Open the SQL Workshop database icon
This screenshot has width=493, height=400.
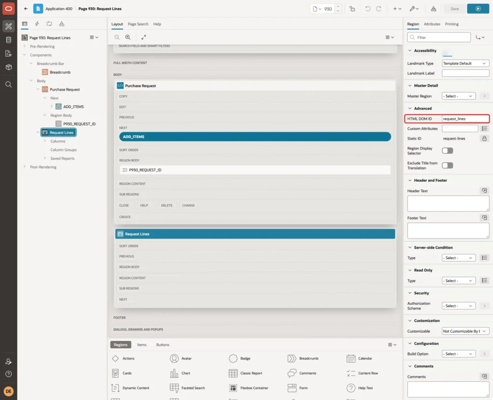tap(9, 40)
